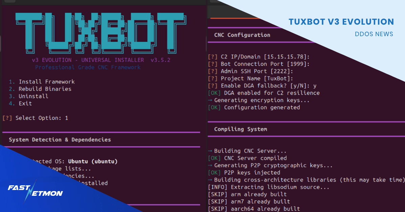
Task: Click 'Generating encryption keys...' line
Action: pyautogui.click(x=259, y=100)
